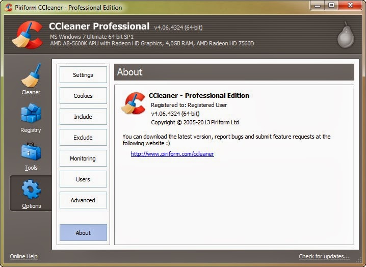The width and height of the screenshot is (366, 267).
Task: Click the window resize grip corner
Action: pos(358,260)
